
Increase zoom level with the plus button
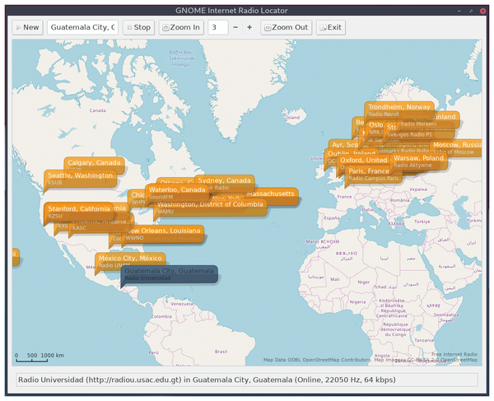tap(249, 27)
